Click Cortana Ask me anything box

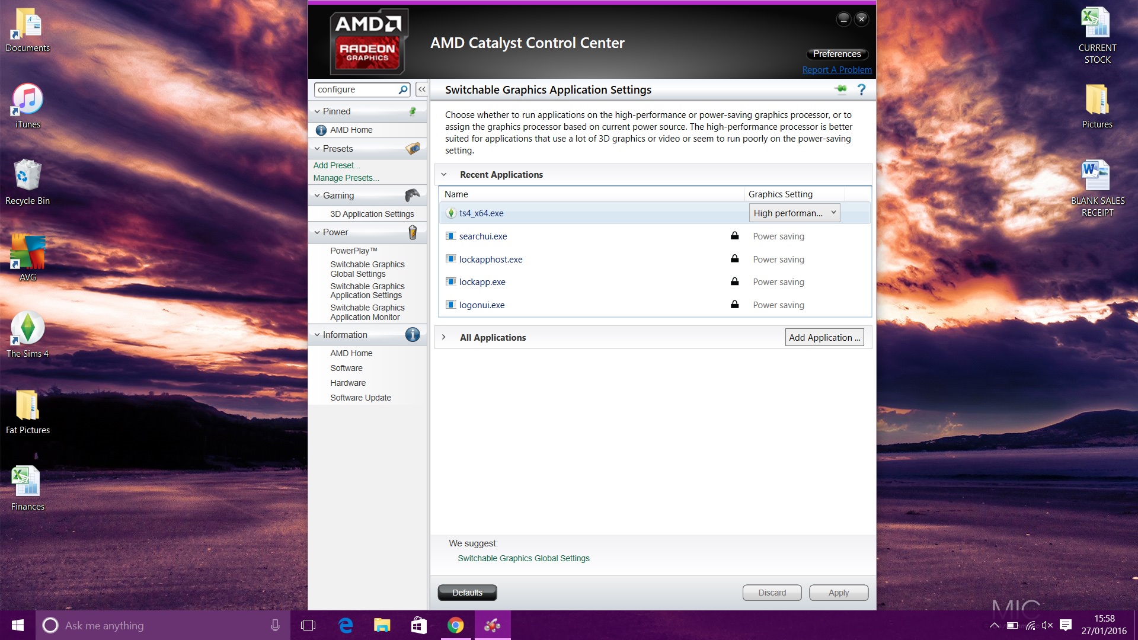pos(163,625)
